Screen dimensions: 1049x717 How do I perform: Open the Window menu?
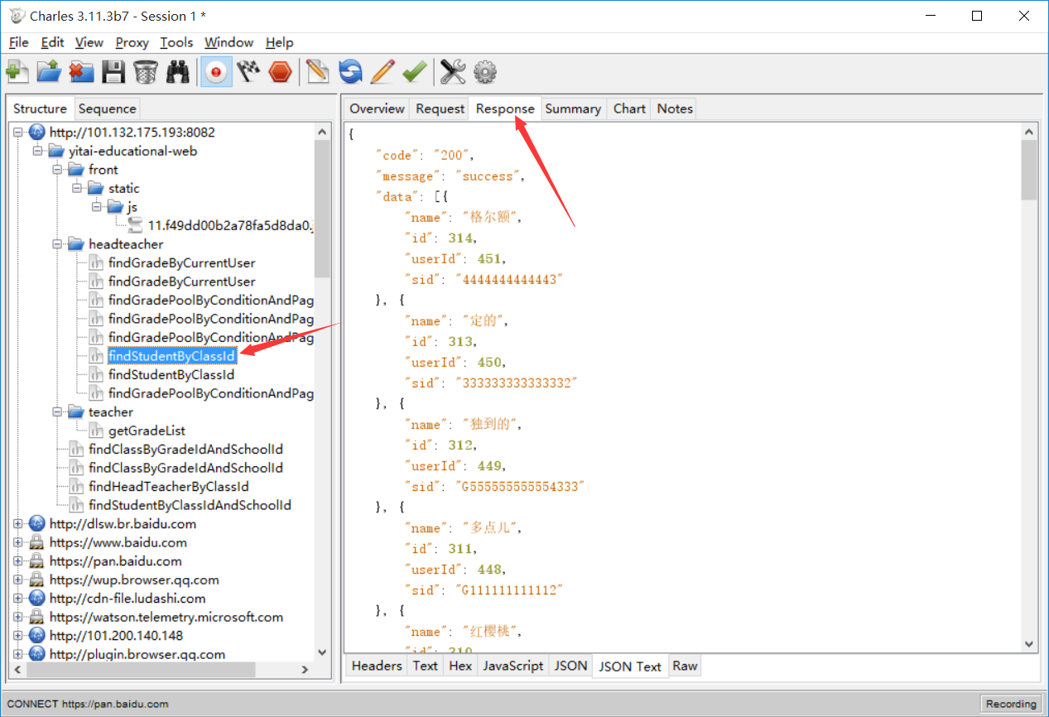(x=229, y=42)
